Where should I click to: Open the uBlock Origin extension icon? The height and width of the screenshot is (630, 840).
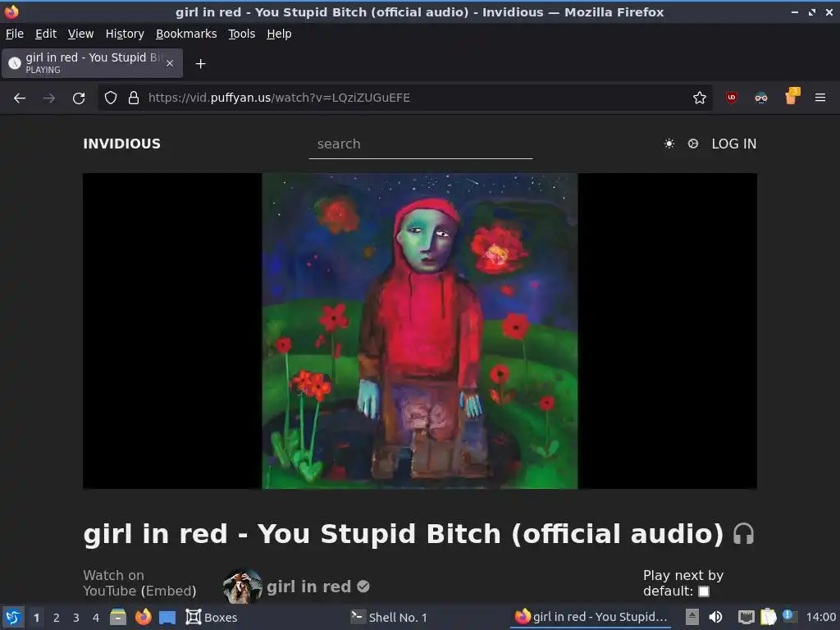731,98
